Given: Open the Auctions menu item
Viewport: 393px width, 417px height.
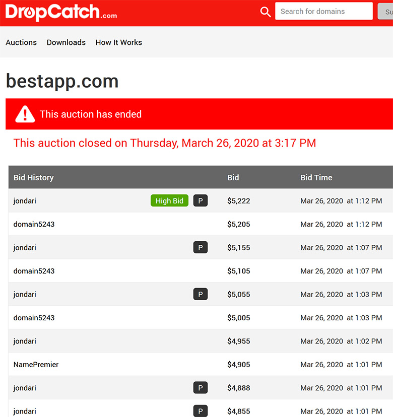Looking at the screenshot, I should pyautogui.click(x=21, y=42).
